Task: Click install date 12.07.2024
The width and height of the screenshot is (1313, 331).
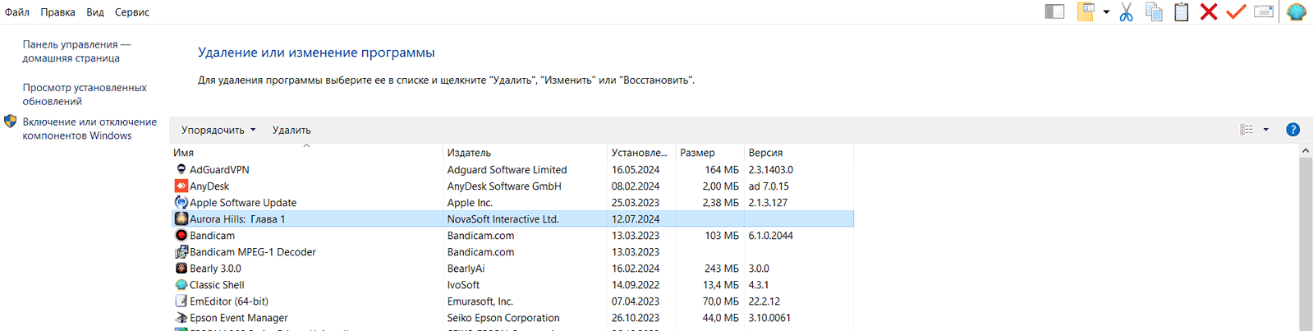Action: pyautogui.click(x=636, y=219)
